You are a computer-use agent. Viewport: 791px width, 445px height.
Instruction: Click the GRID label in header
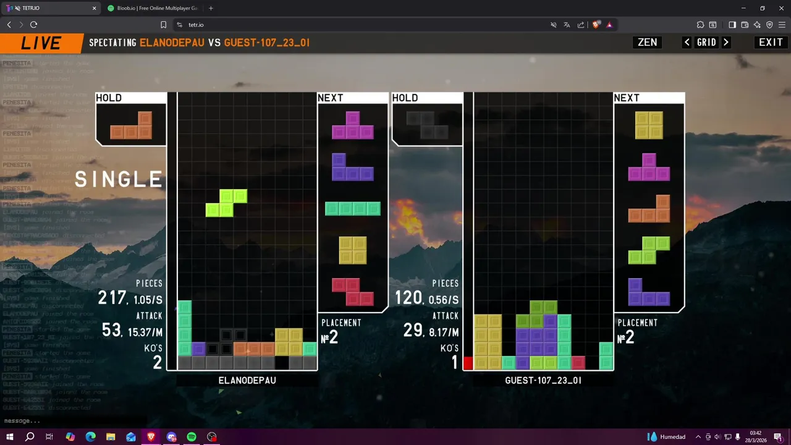pyautogui.click(x=706, y=43)
